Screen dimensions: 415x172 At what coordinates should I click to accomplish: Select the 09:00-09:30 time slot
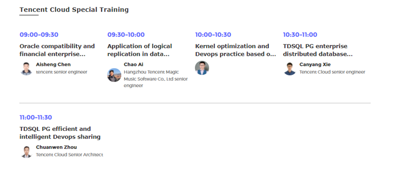(x=39, y=34)
